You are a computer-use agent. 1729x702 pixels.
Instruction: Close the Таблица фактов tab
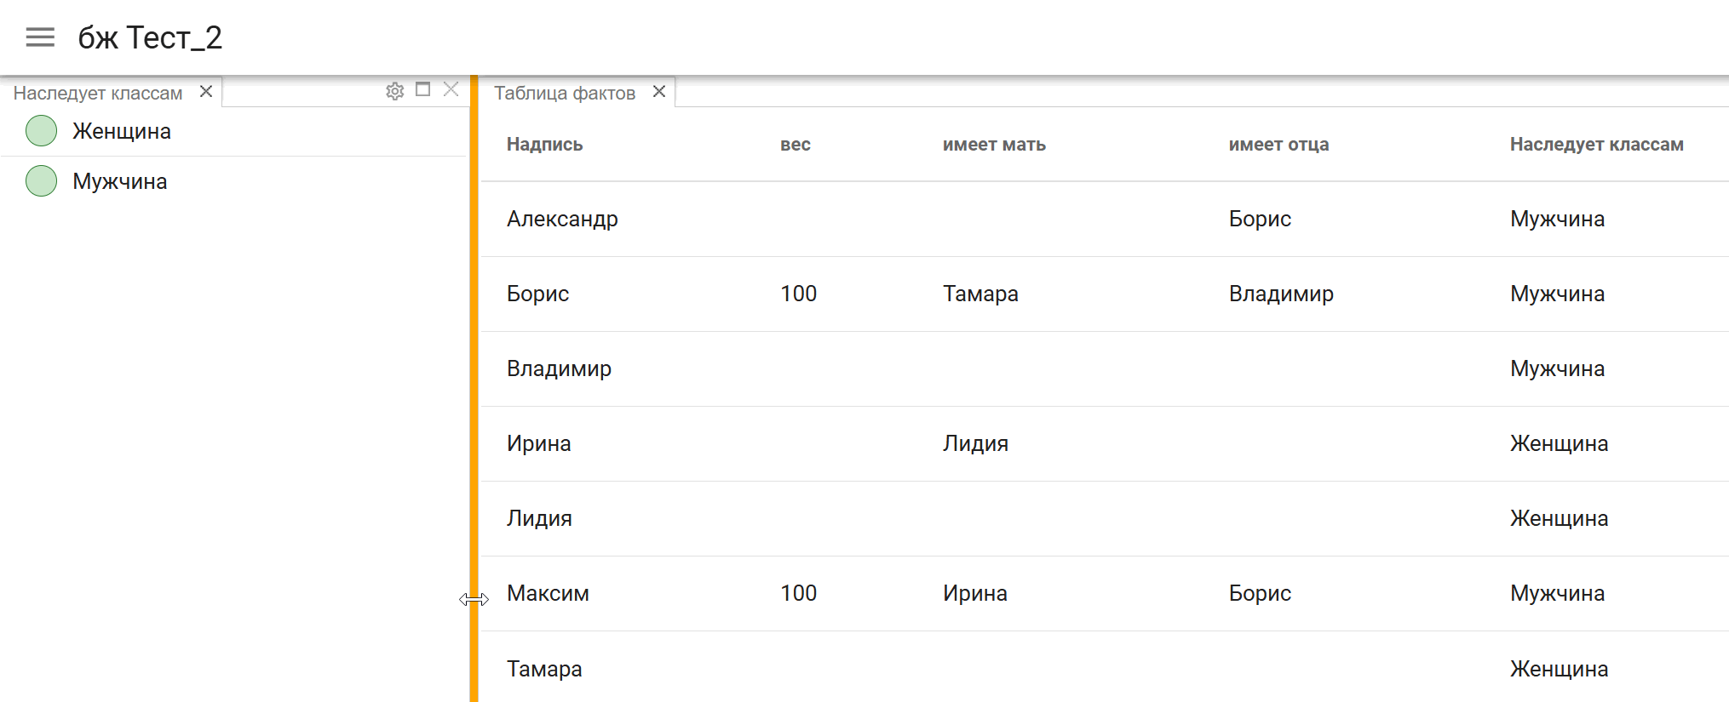[659, 91]
